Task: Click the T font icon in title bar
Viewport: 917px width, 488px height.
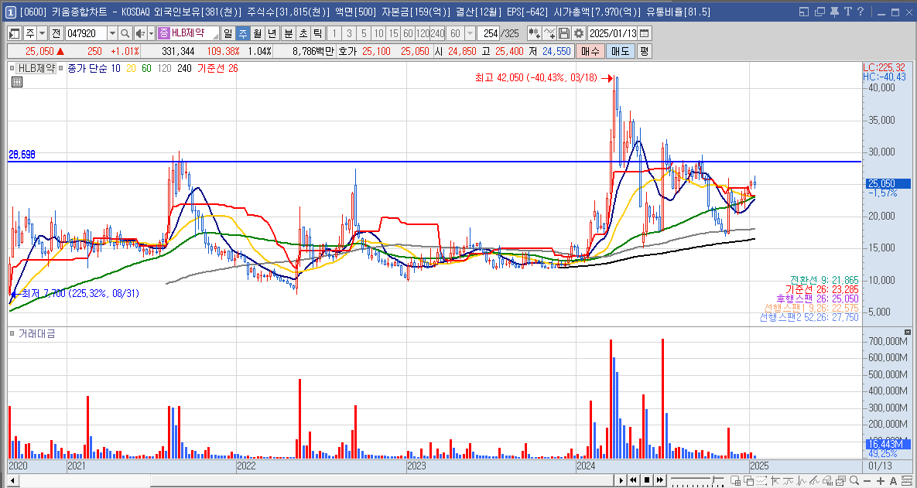Action: 847,11
